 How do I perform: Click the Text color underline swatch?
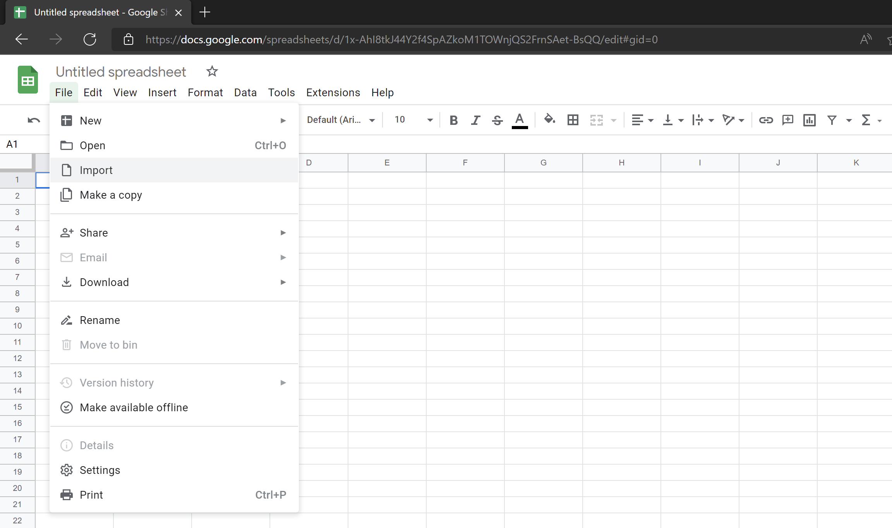(519, 128)
